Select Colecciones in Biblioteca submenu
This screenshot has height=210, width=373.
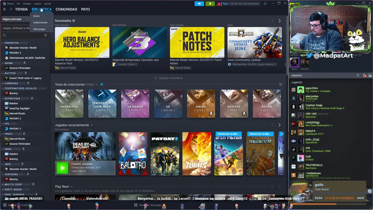(40, 22)
